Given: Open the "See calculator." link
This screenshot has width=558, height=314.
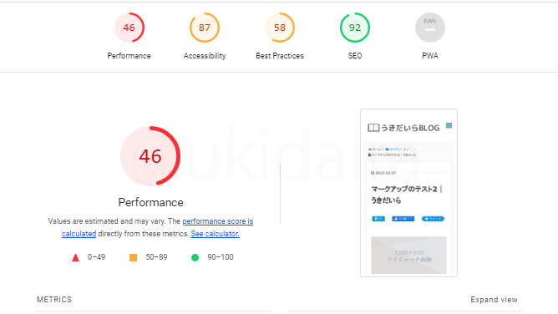Looking at the screenshot, I should (x=215, y=234).
